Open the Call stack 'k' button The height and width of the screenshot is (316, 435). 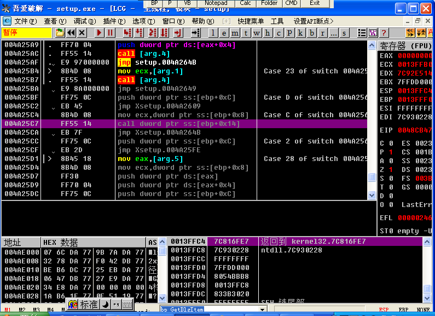click(300, 33)
